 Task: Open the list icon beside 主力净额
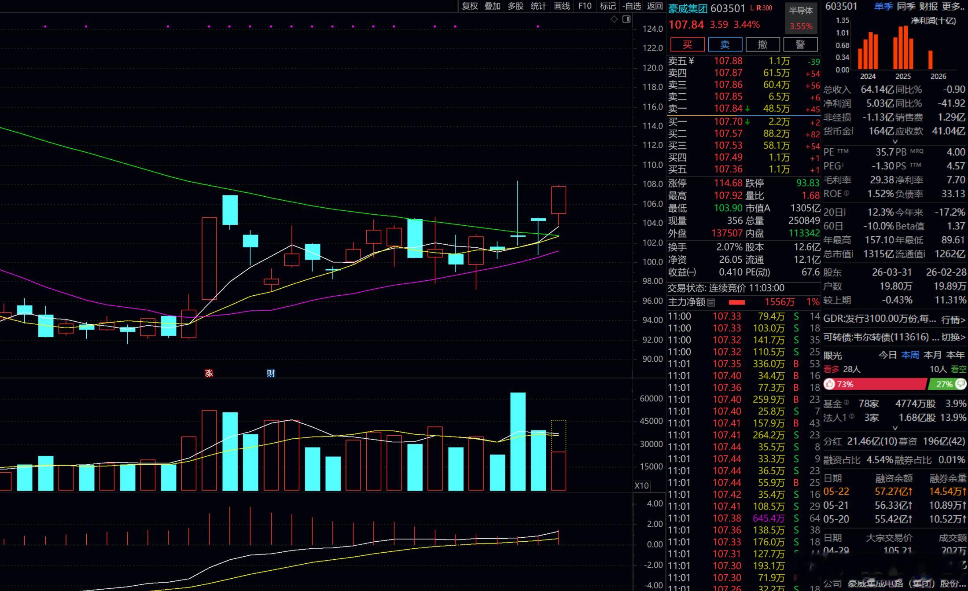(x=711, y=302)
